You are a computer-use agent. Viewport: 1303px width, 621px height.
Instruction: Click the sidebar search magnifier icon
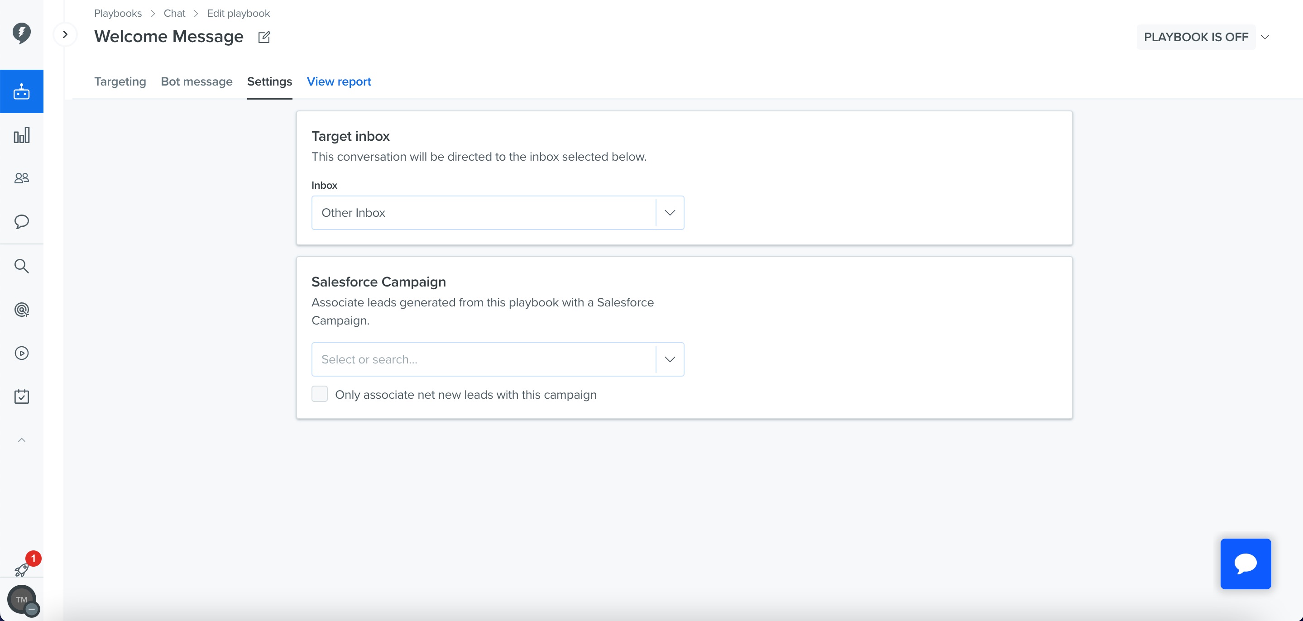pos(22,266)
